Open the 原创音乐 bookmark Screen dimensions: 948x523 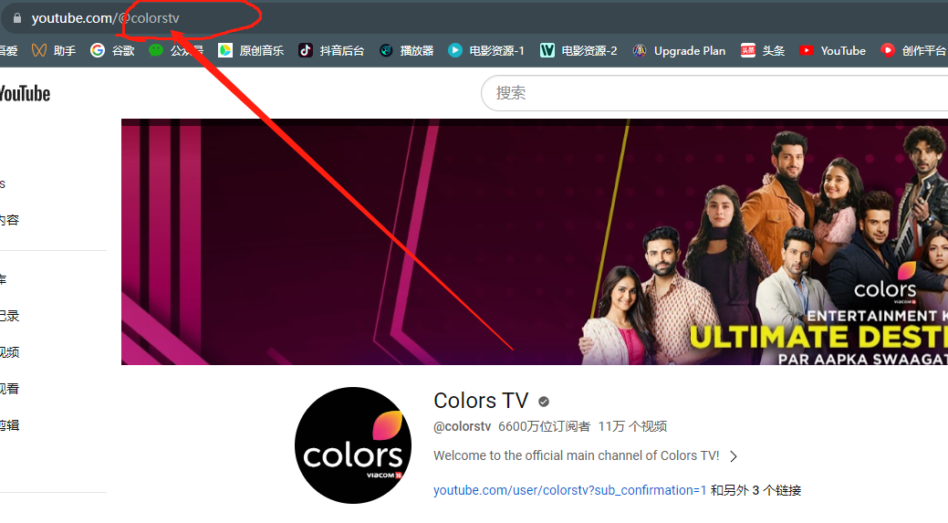pyautogui.click(x=251, y=51)
